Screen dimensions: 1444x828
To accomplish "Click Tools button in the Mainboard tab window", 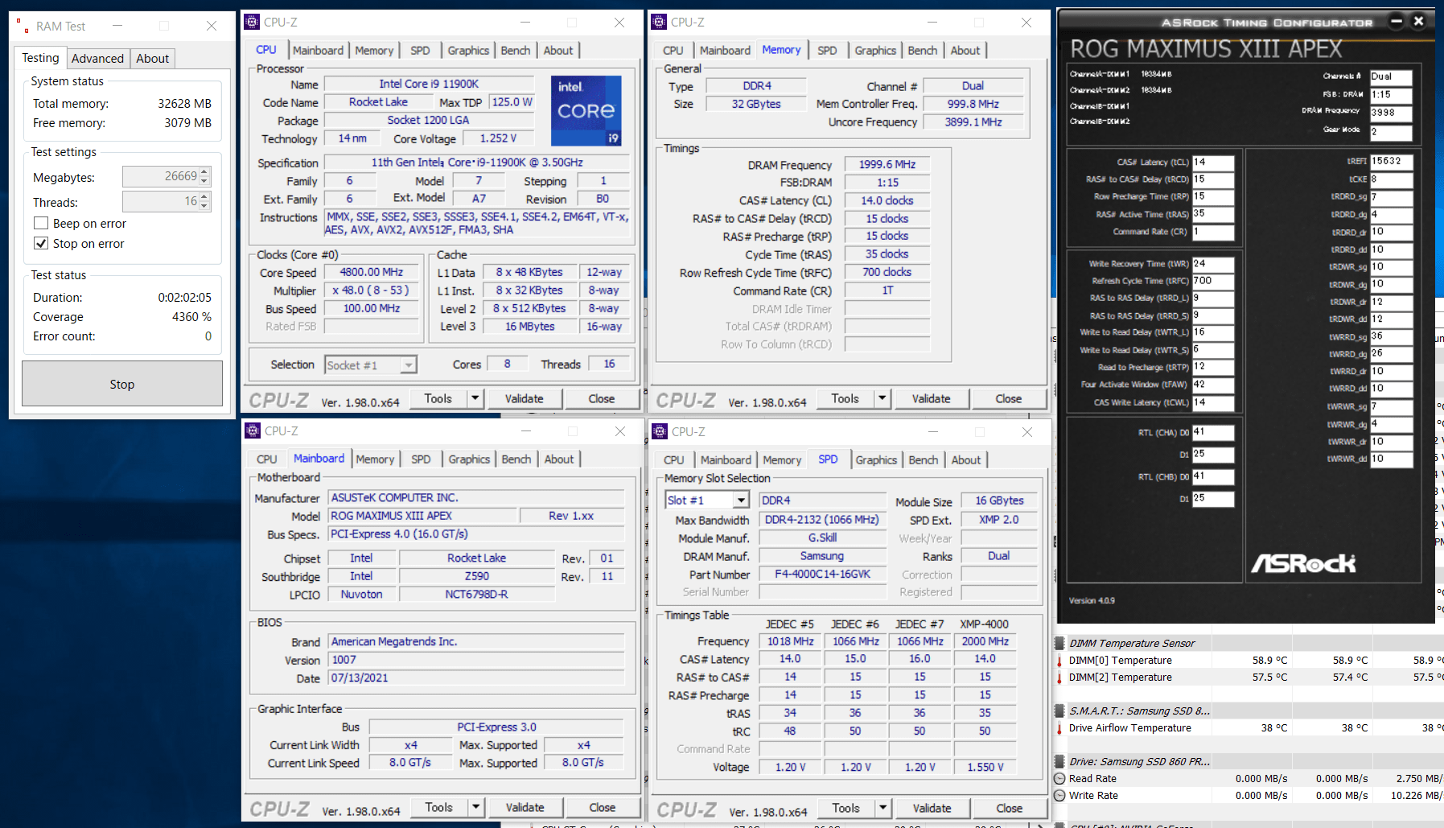I will tap(439, 807).
